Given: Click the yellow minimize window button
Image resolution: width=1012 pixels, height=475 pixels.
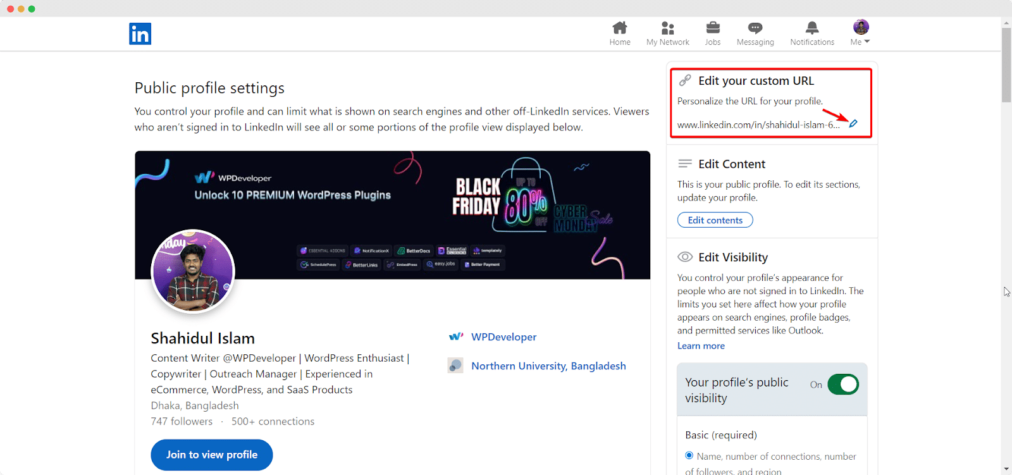Looking at the screenshot, I should pos(21,9).
